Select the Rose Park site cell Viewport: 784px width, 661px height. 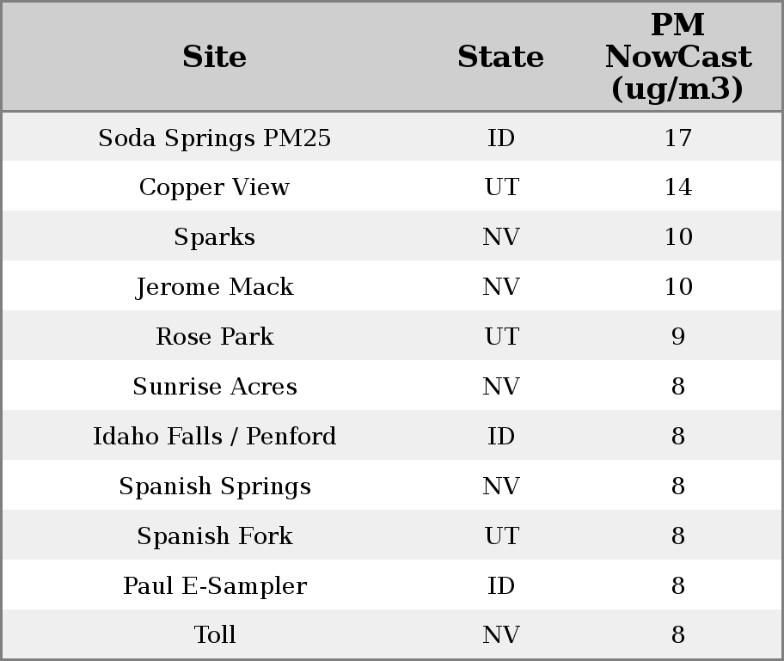pos(214,337)
